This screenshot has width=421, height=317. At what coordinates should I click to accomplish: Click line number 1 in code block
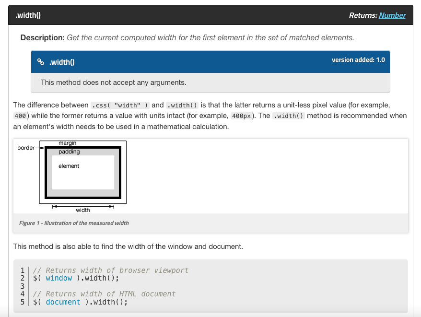click(22, 270)
